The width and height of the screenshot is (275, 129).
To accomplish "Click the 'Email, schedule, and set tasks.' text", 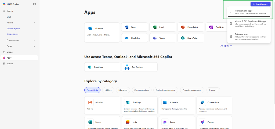I will coord(98,35).
